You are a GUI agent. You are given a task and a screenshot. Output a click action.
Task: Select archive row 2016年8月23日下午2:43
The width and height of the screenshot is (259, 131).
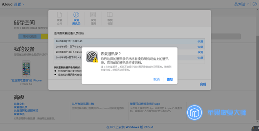129,41
